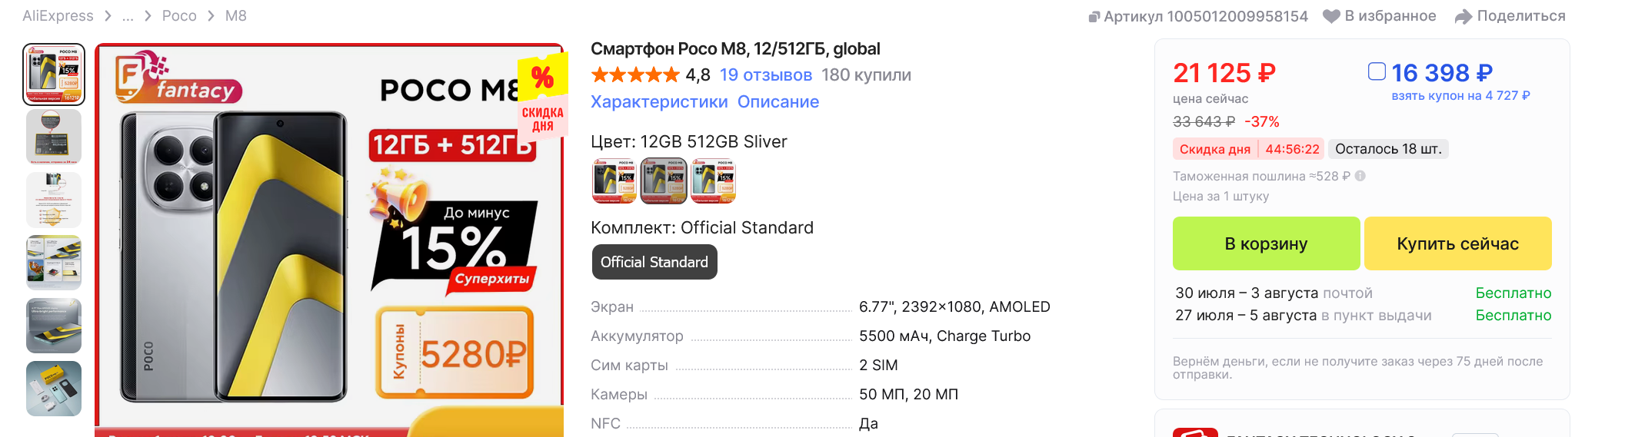The width and height of the screenshot is (1625, 437).
Task: Click the heart icon to add to favorites
Action: tap(1331, 16)
